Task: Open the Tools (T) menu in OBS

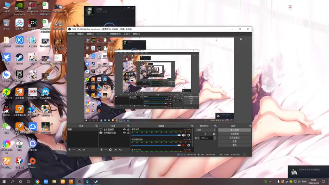Action: [x=127, y=34]
